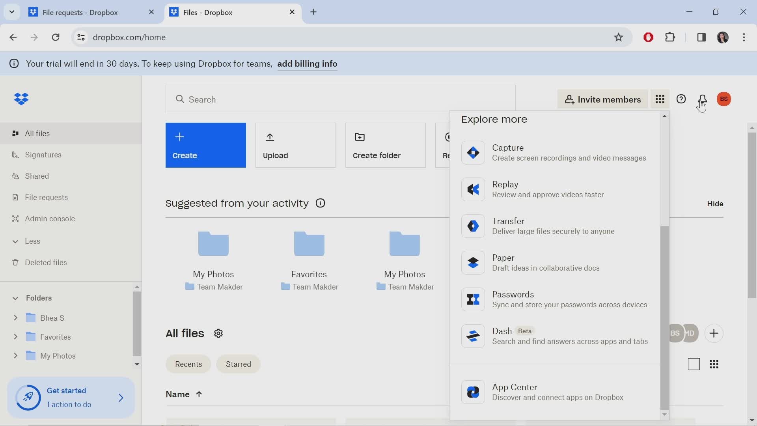Screen dimensions: 757x426
Task: Expand Folders section in sidebar
Action: click(x=15, y=298)
